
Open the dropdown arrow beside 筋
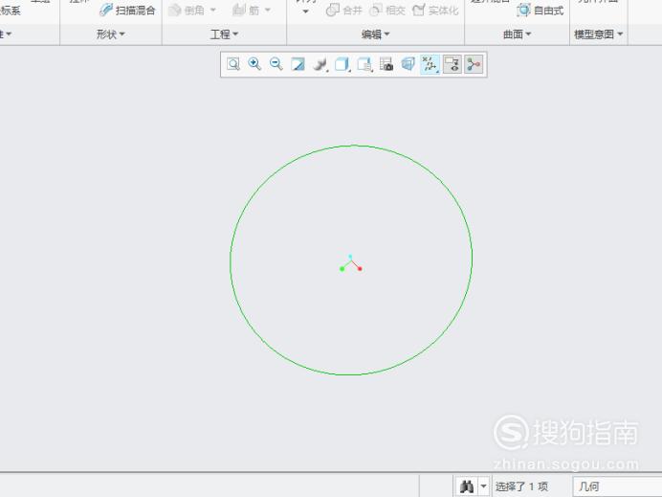[268, 10]
